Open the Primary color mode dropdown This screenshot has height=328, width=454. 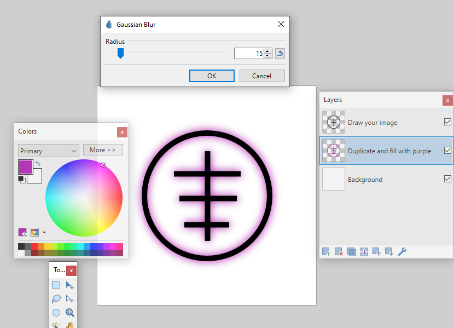tap(49, 151)
